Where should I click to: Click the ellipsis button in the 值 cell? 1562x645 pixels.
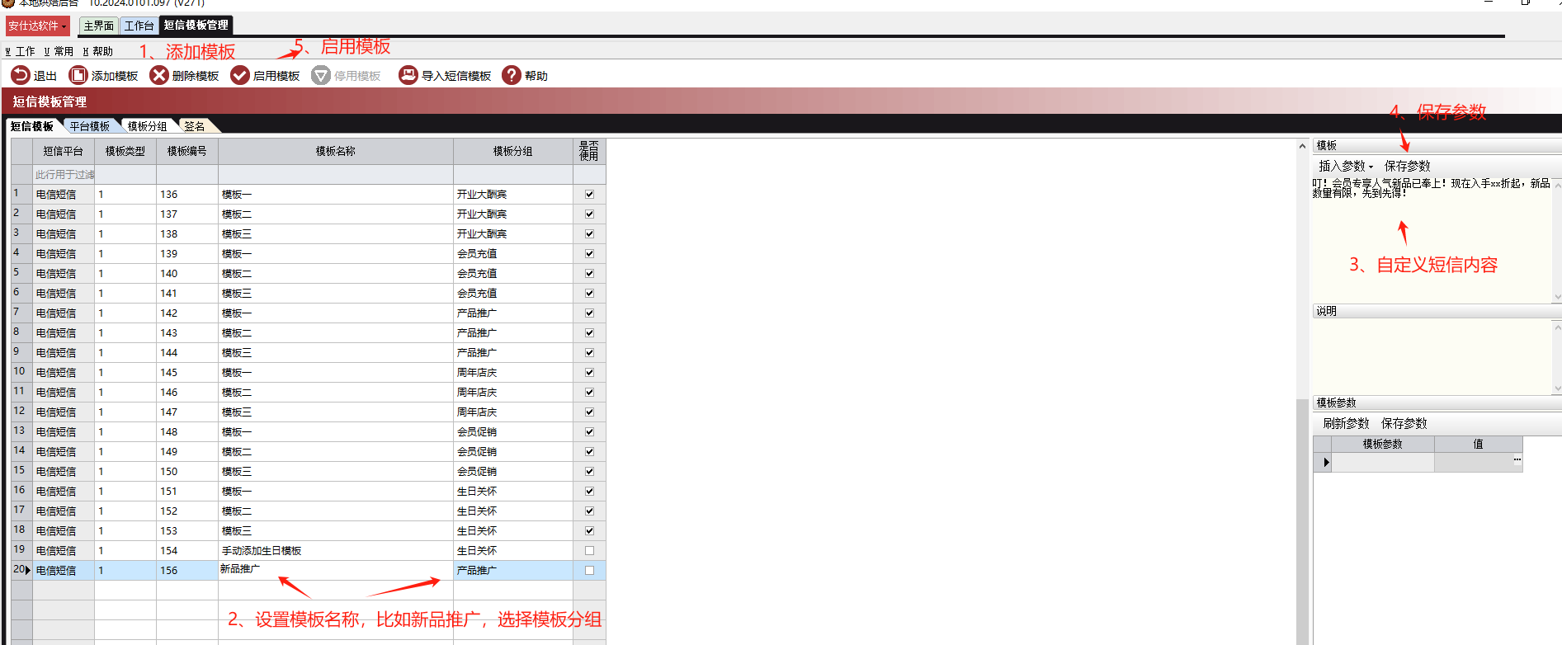1517,460
